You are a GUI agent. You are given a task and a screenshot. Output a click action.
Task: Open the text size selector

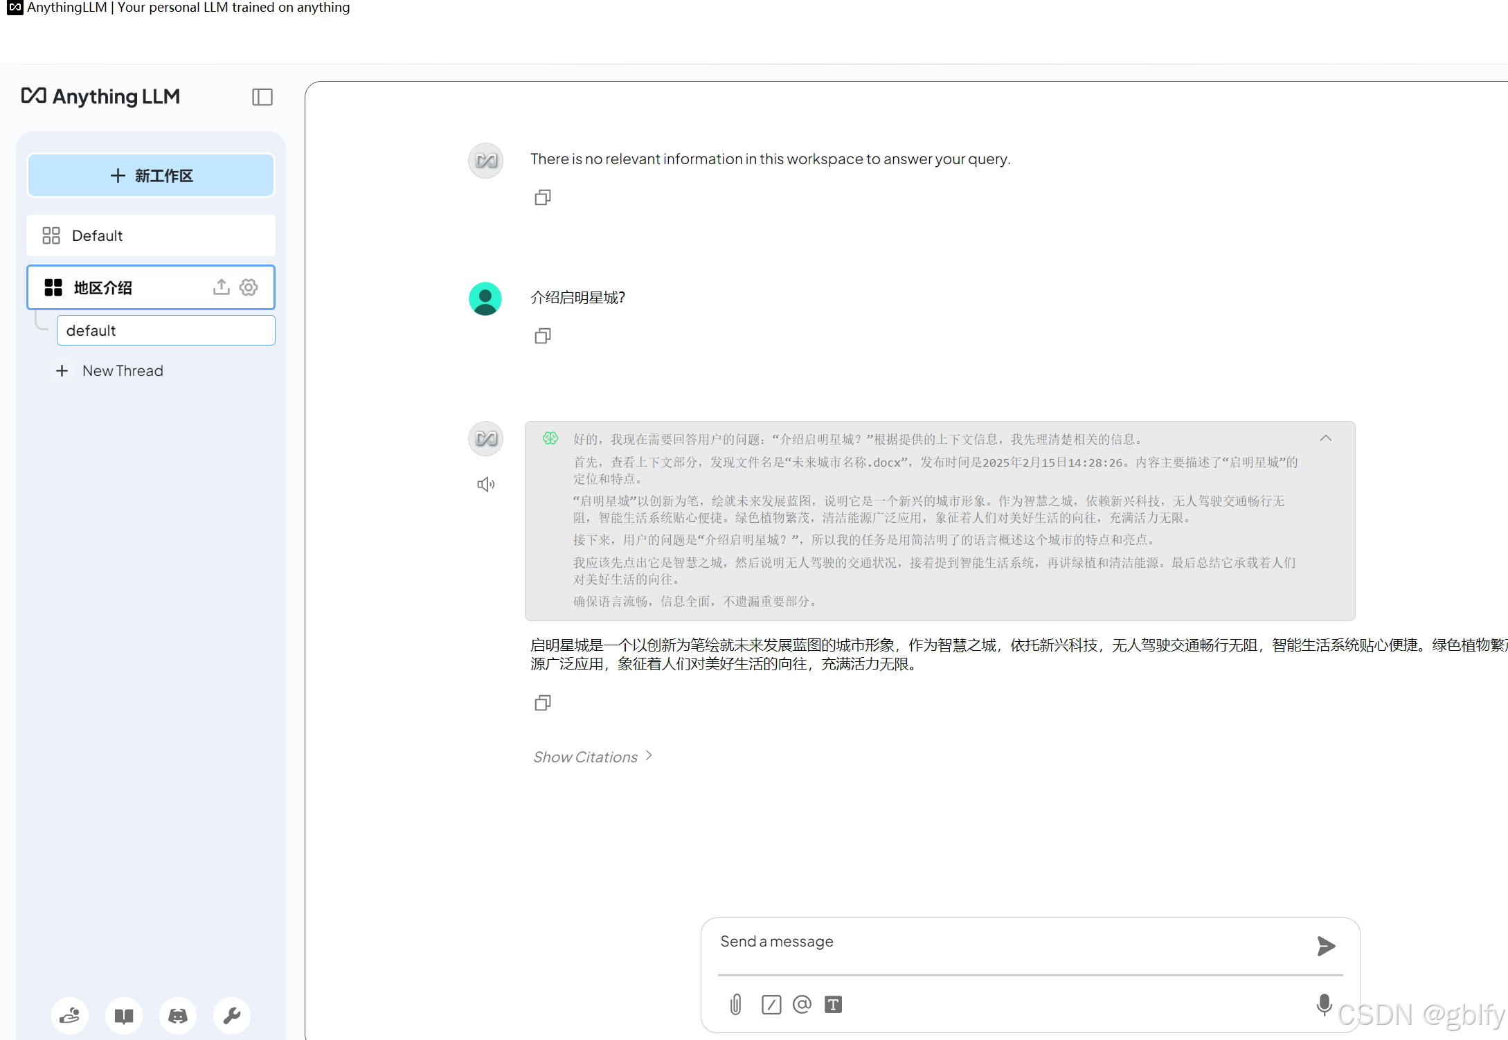pos(833,1004)
